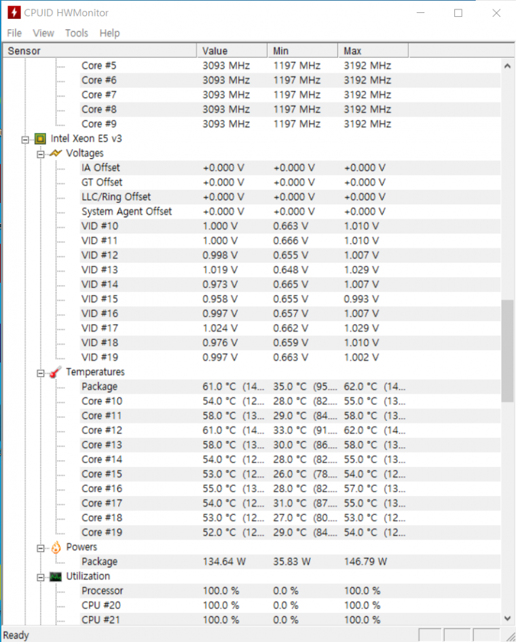516x642 pixels.
Task: Click the 146.79 W max power value
Action: click(366, 562)
